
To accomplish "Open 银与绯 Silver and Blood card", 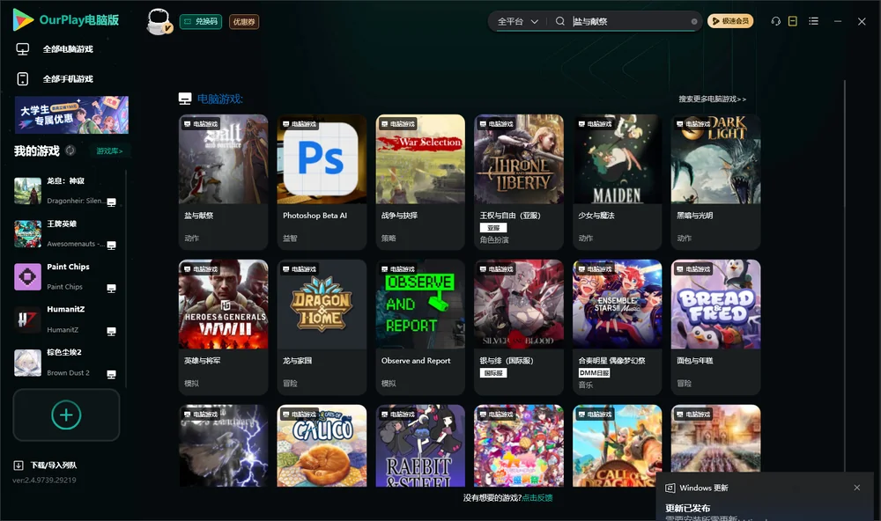I will tap(519, 327).
